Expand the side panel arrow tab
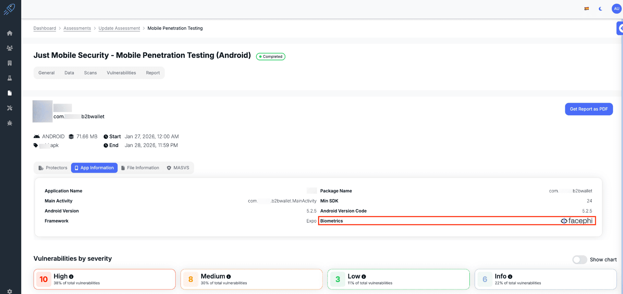This screenshot has height=294, width=623. [620, 29]
